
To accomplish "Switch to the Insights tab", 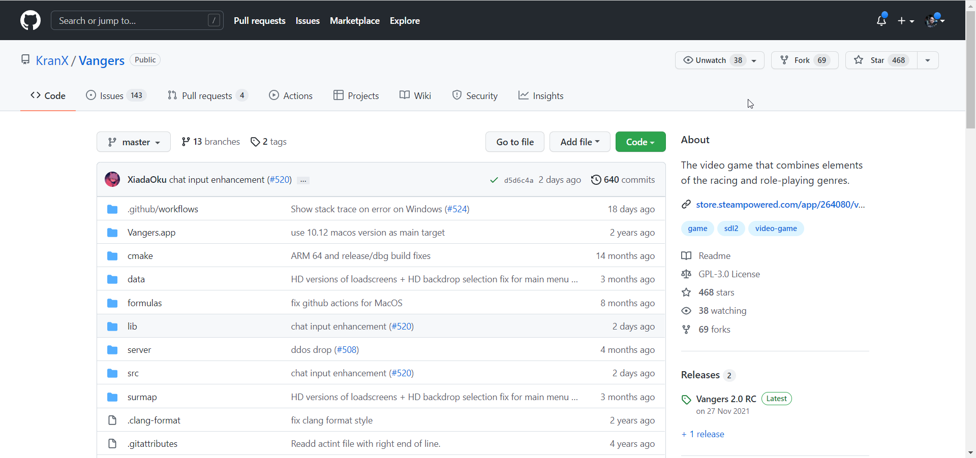I will tap(541, 95).
